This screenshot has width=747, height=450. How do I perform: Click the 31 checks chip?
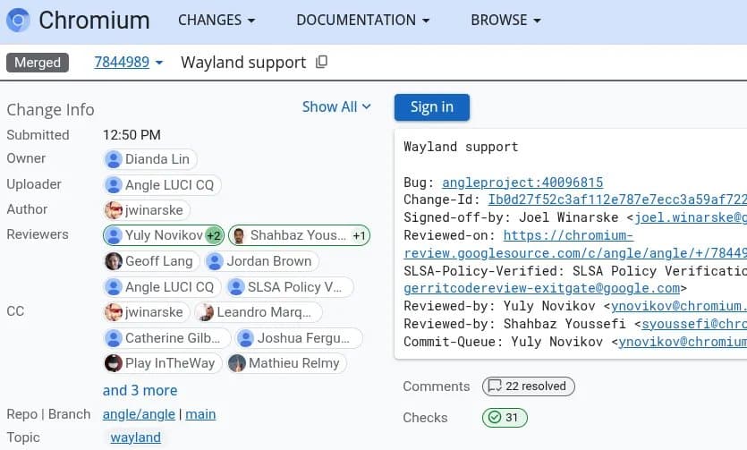[x=505, y=418]
